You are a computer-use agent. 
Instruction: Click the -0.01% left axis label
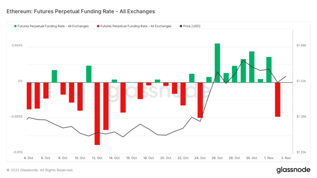(18, 152)
